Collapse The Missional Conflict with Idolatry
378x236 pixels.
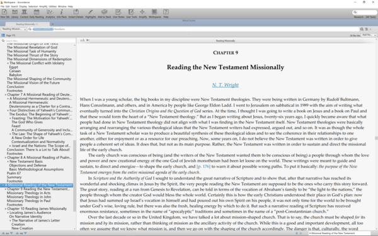(x=8, y=64)
